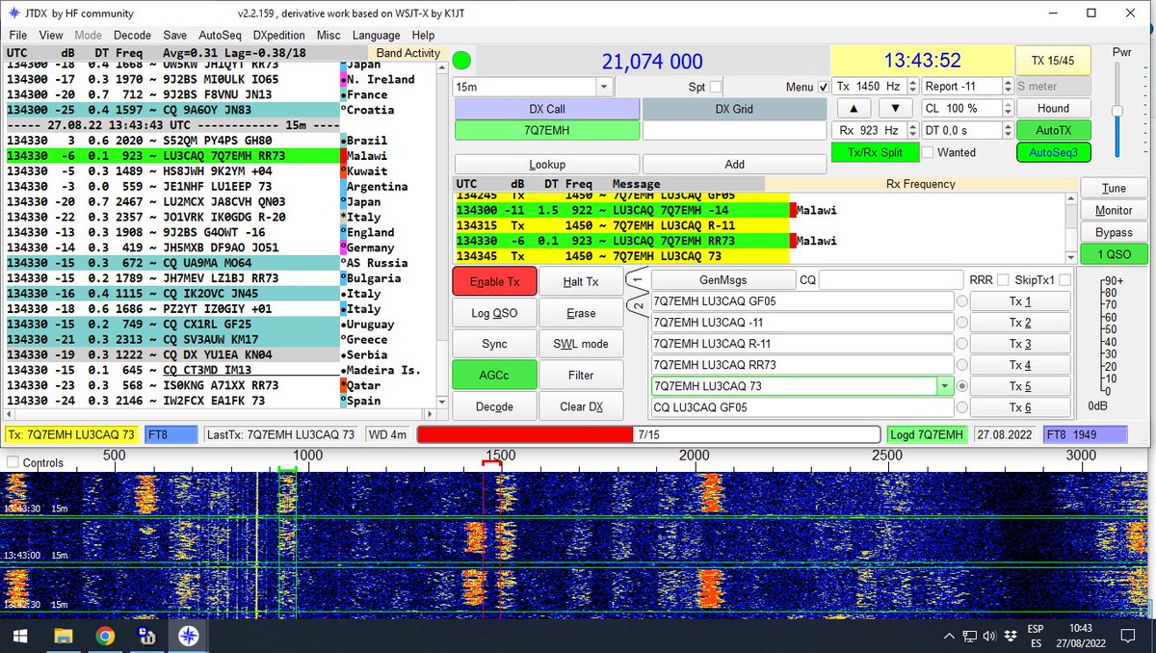
Task: Click the Tx 1450 Hz spinner arrows
Action: click(x=911, y=86)
